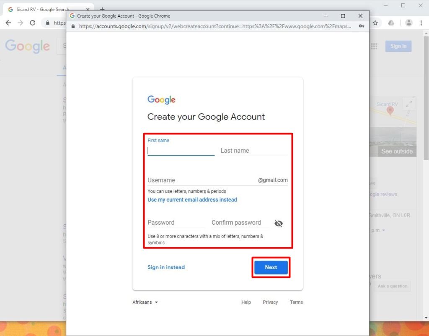Open Chrome three-dot menu
This screenshot has width=429, height=336.
click(421, 23)
